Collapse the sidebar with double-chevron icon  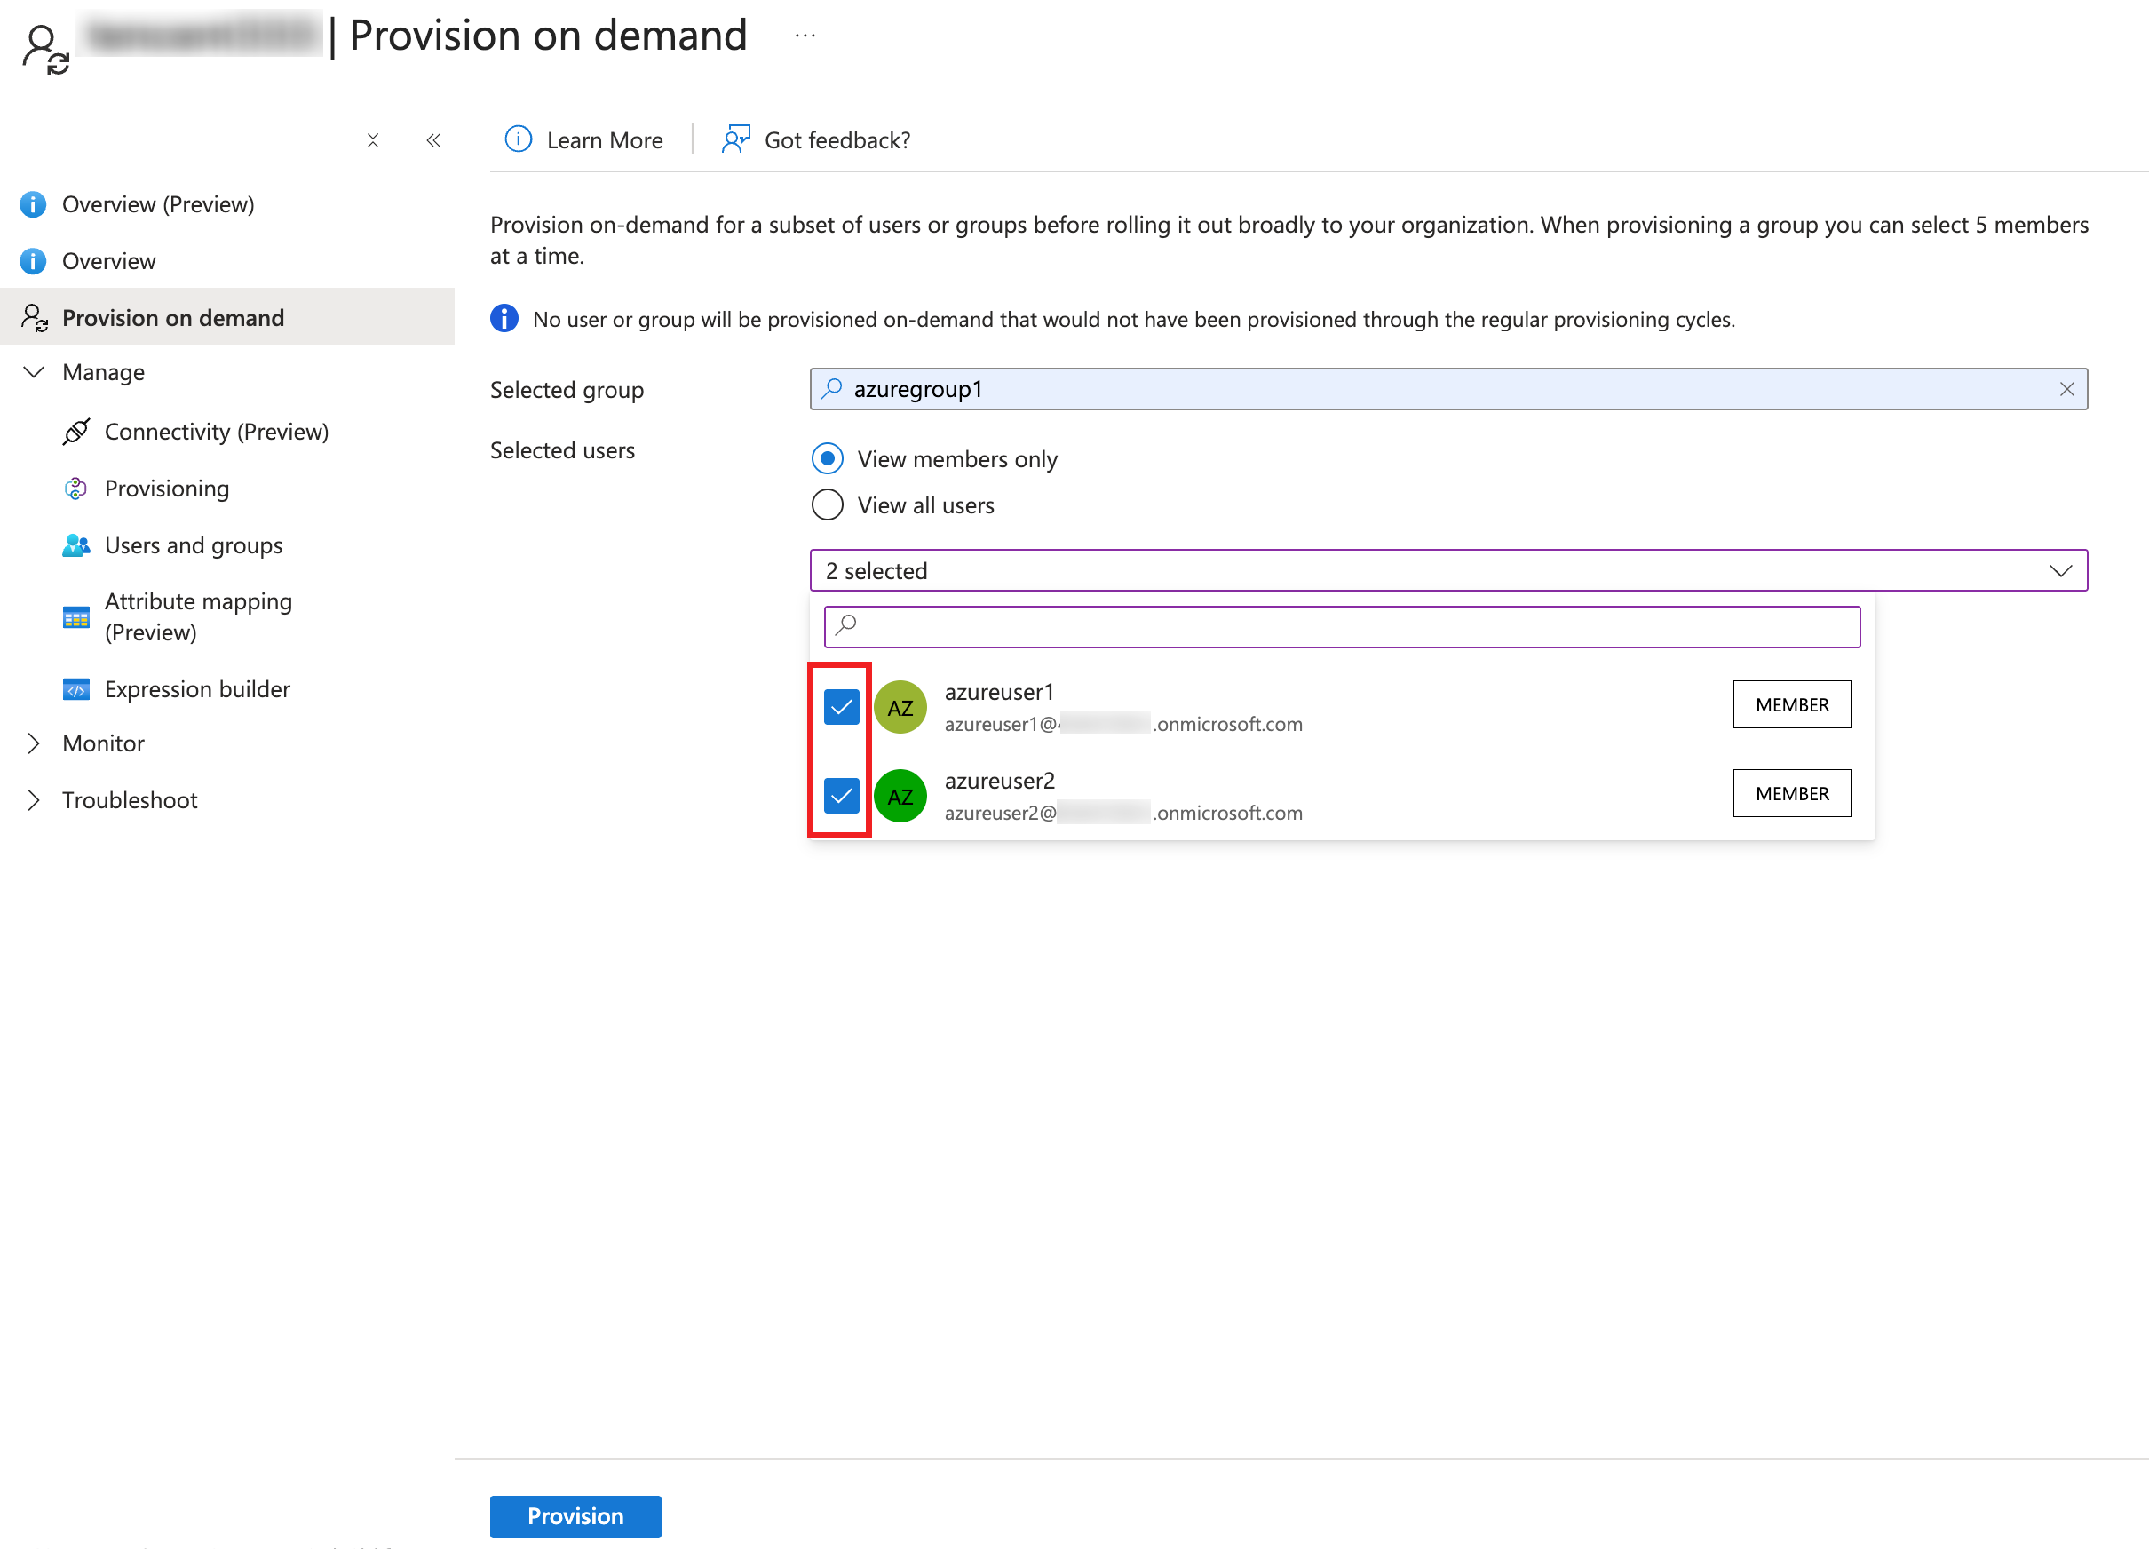tap(433, 140)
